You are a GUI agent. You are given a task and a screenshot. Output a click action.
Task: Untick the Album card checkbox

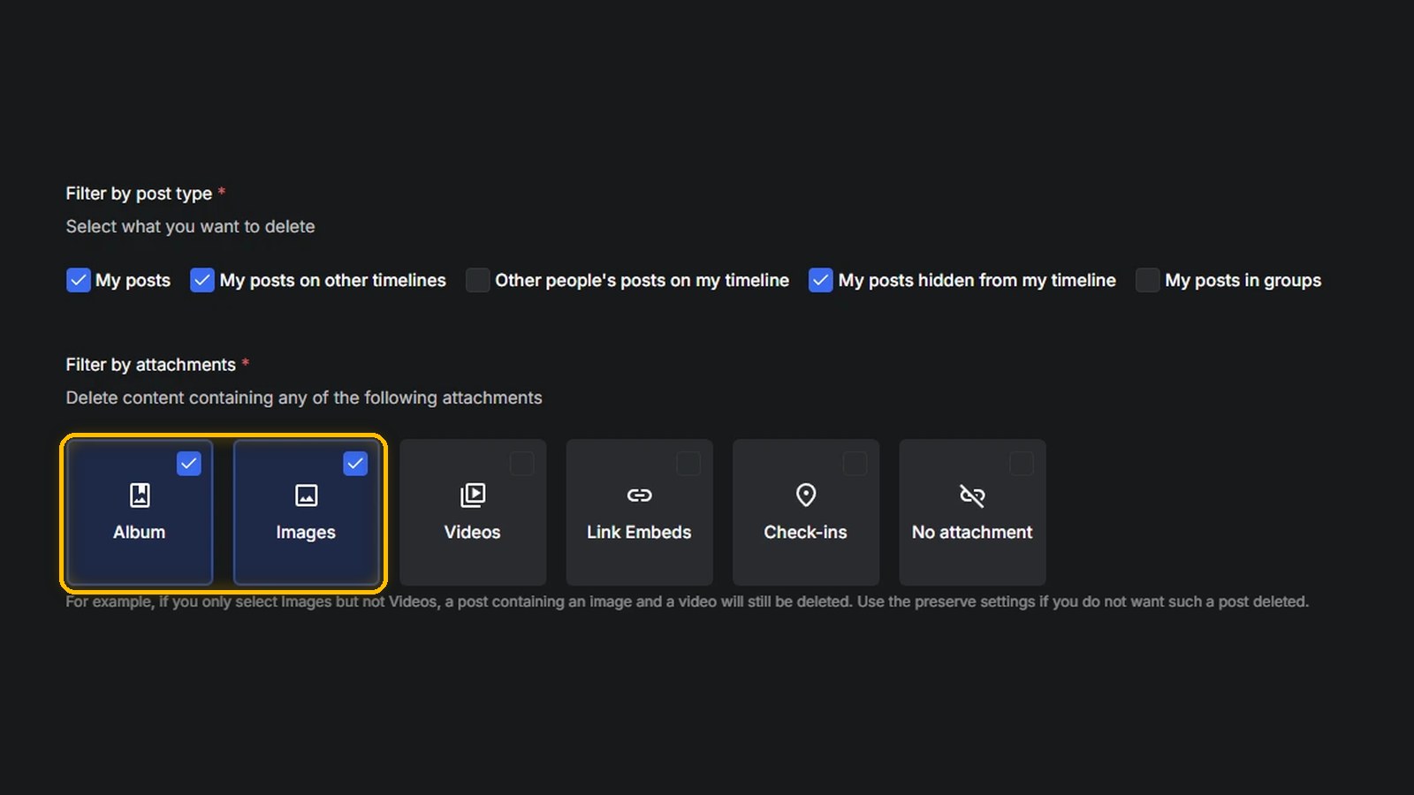click(189, 464)
